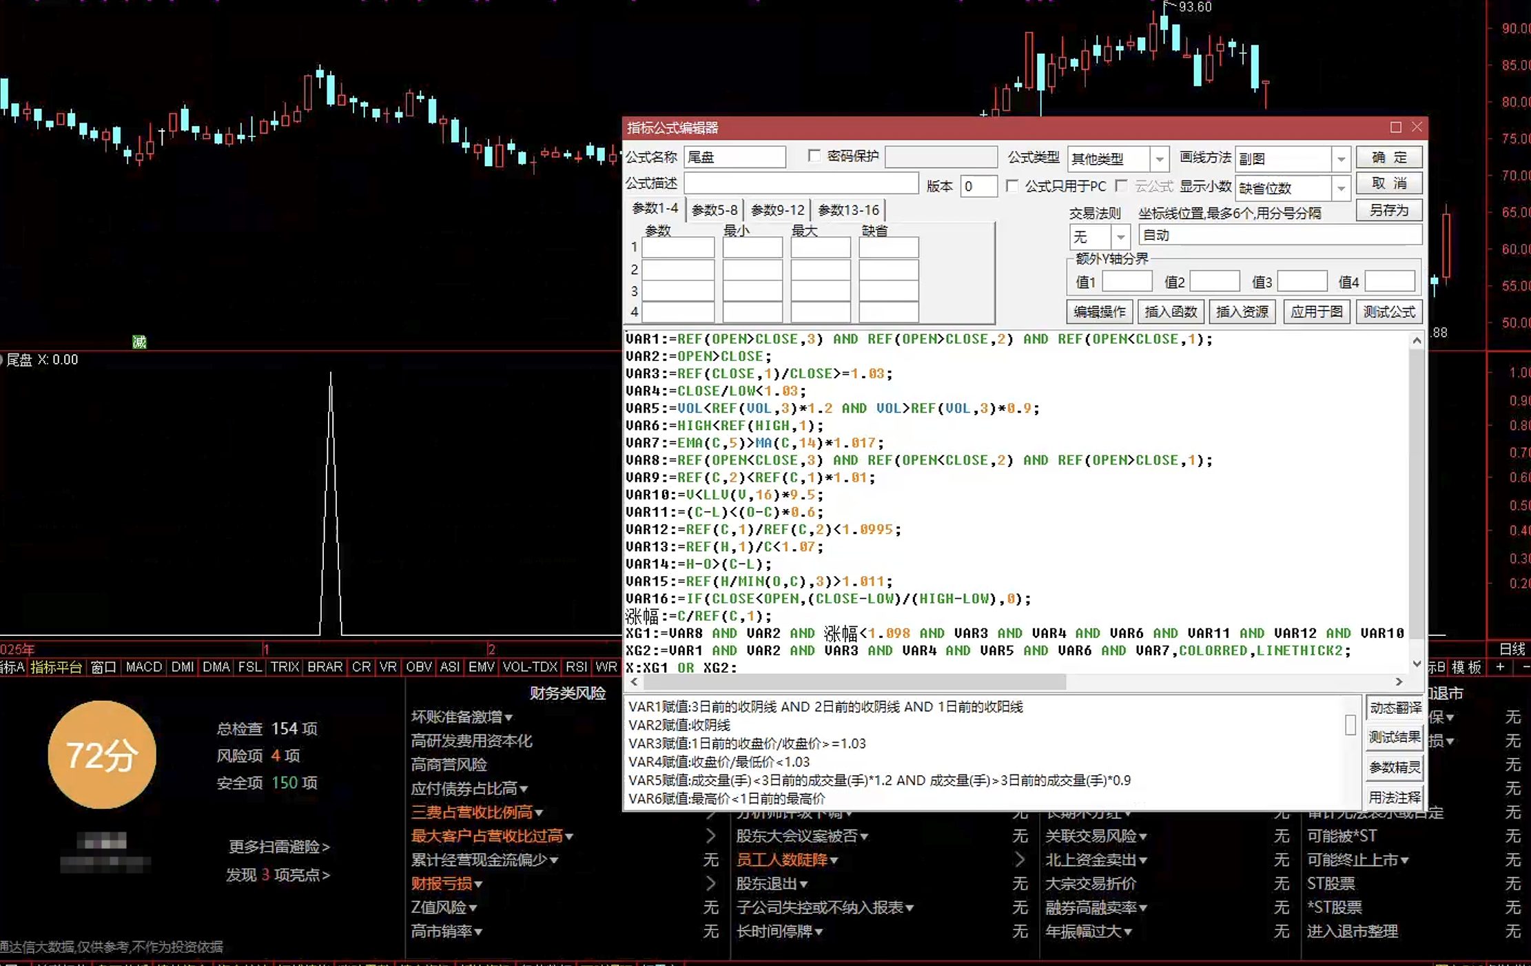Toggle the 云公式 cloud formula checkbox
Viewport: 1531px width, 966px height.
point(1122,187)
